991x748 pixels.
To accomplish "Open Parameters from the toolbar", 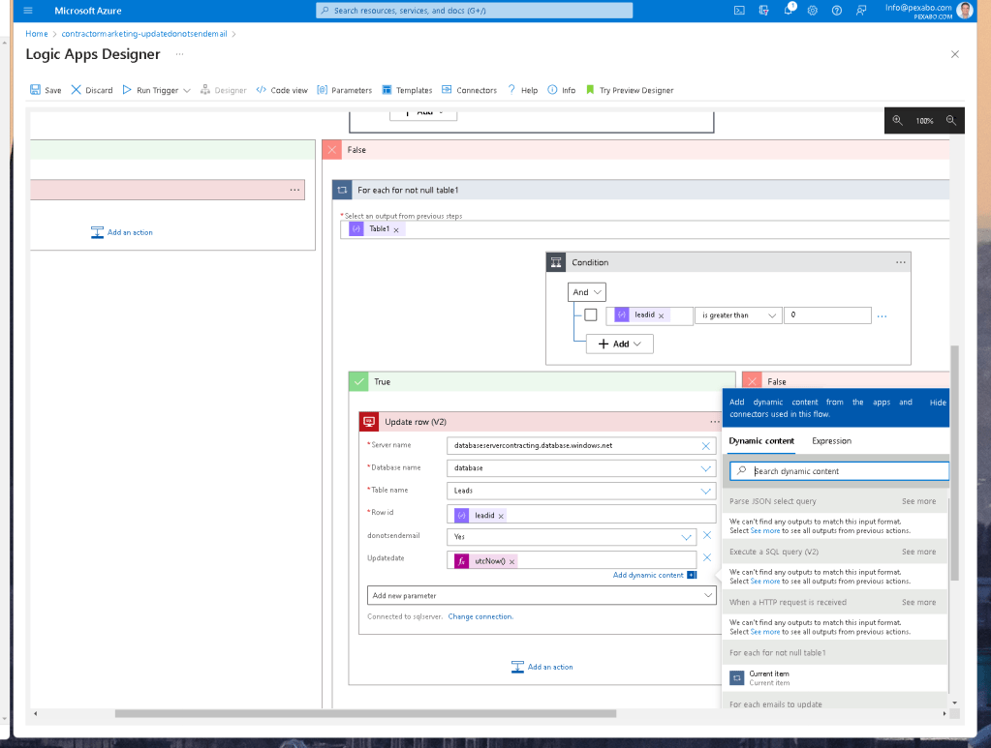I will pos(345,90).
